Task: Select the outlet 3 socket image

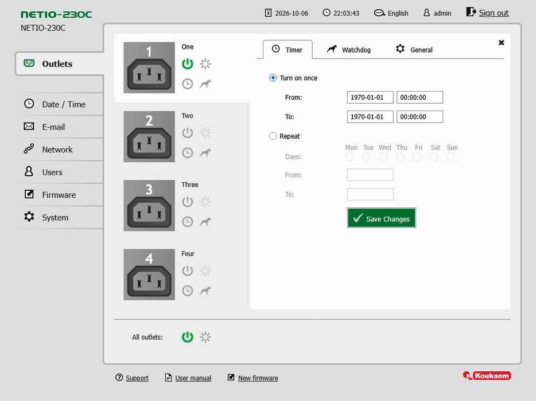Action: click(149, 206)
